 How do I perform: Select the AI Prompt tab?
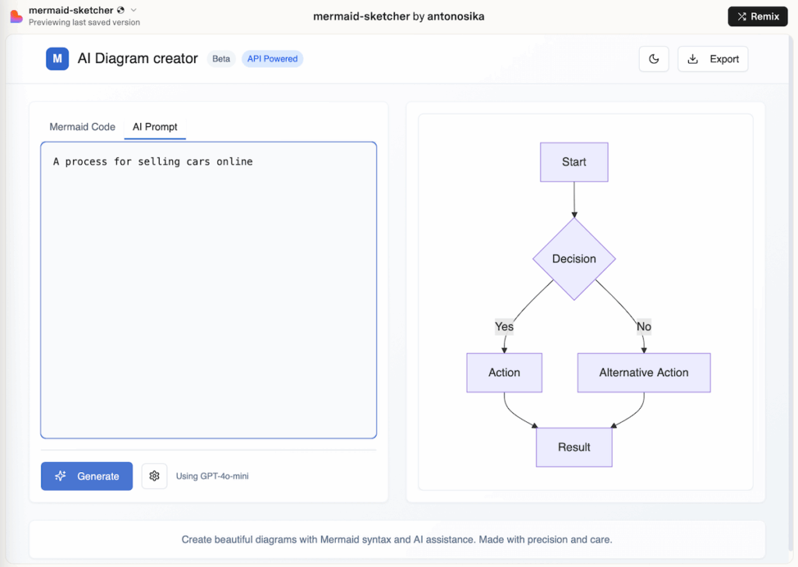(x=154, y=127)
